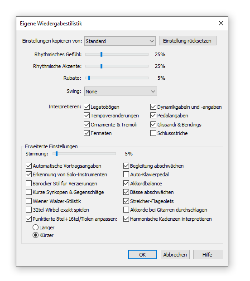Expand the Swing dropdown list
This screenshot has width=250, height=281.
pyautogui.click(x=120, y=92)
